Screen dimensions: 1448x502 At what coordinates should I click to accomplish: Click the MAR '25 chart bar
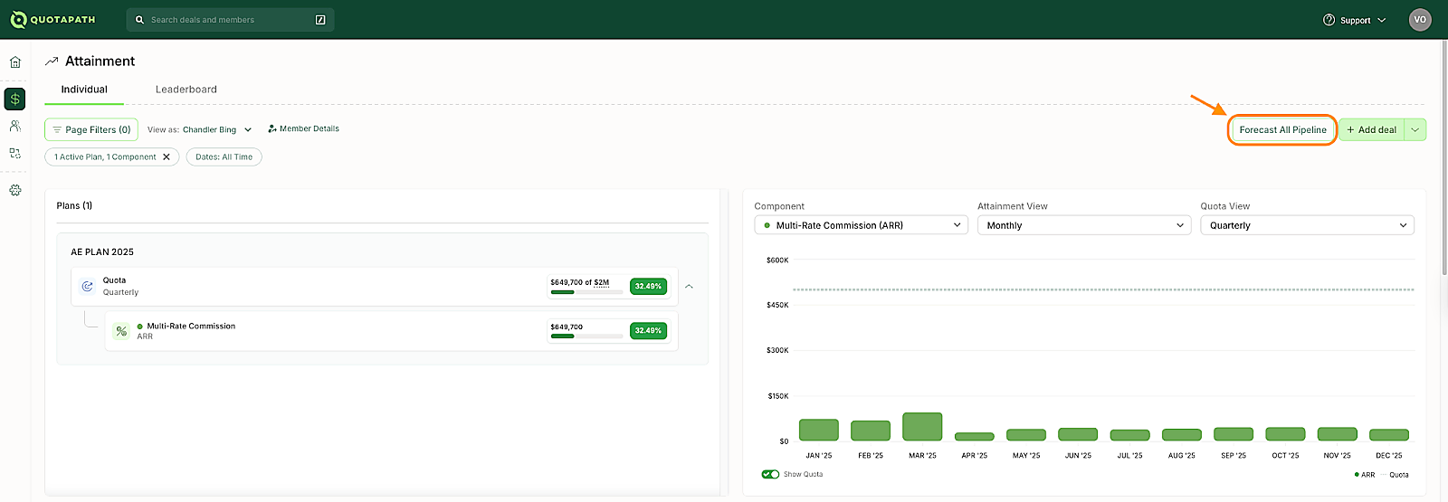coord(922,427)
